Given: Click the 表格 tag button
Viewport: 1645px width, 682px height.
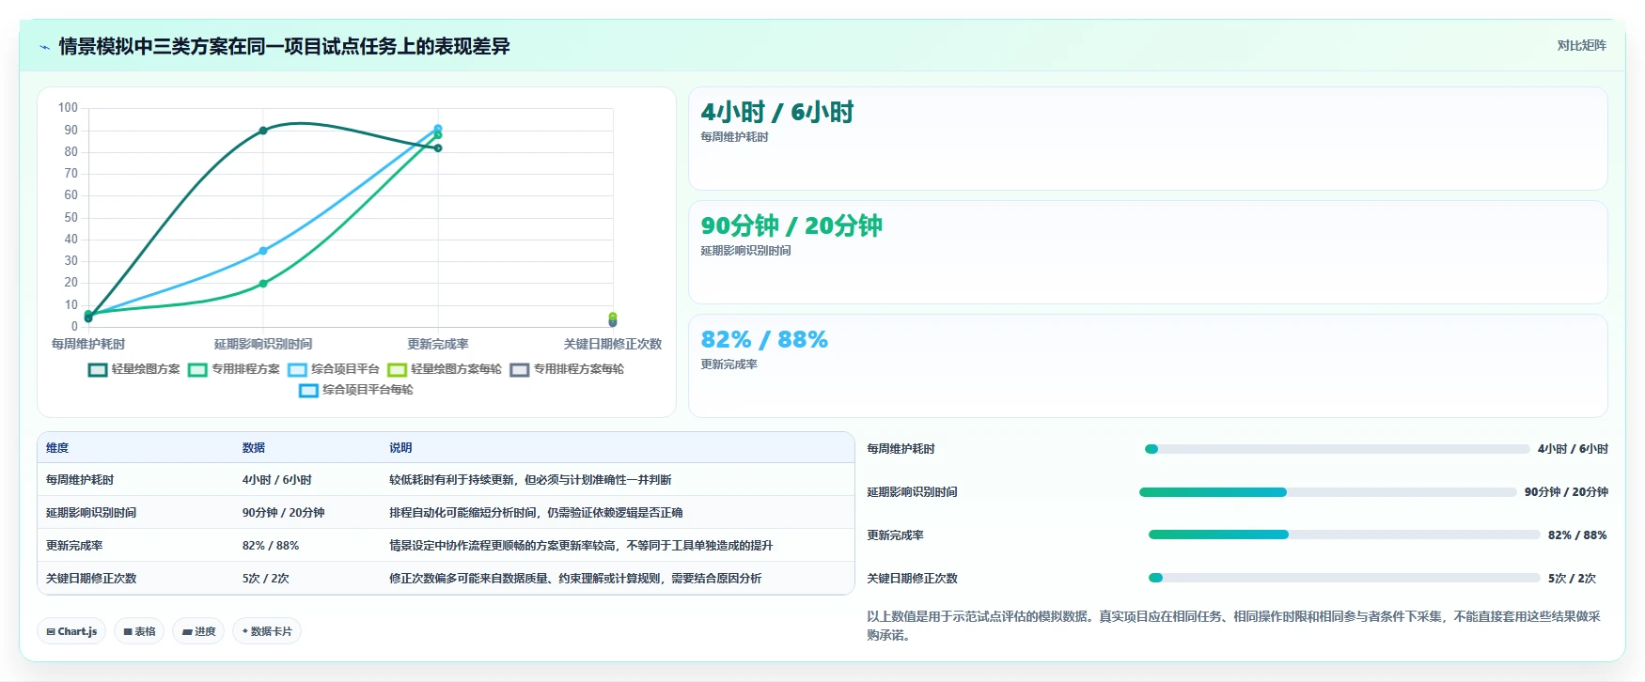Looking at the screenshot, I should [139, 631].
